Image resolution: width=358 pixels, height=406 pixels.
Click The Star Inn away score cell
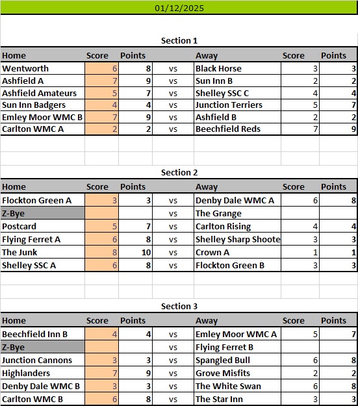coord(300,399)
